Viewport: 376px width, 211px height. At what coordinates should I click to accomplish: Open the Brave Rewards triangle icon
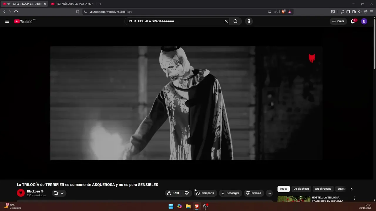290,12
